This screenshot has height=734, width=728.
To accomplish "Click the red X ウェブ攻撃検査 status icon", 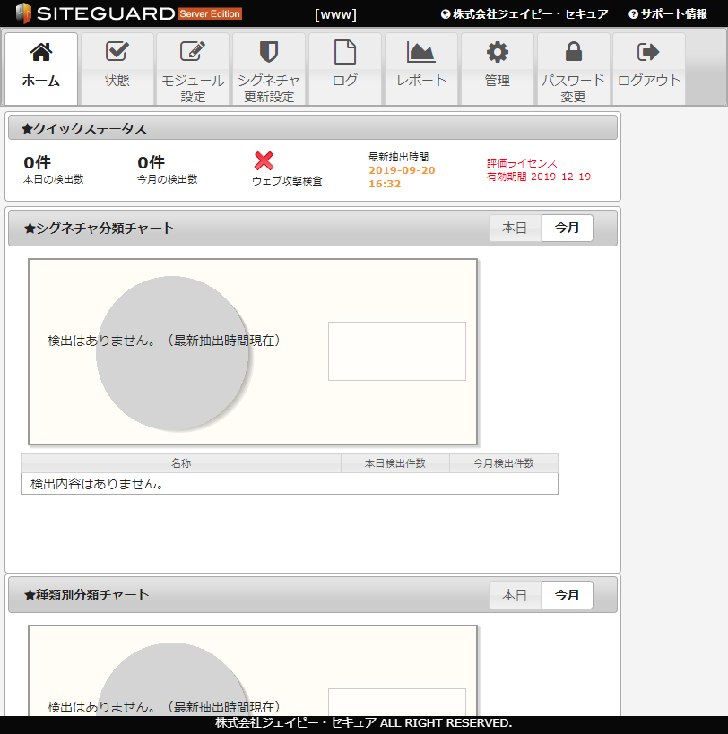I will point(262,161).
